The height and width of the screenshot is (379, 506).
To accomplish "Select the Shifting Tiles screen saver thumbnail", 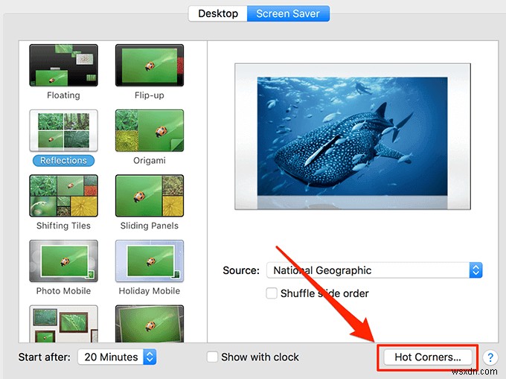I will click(63, 196).
